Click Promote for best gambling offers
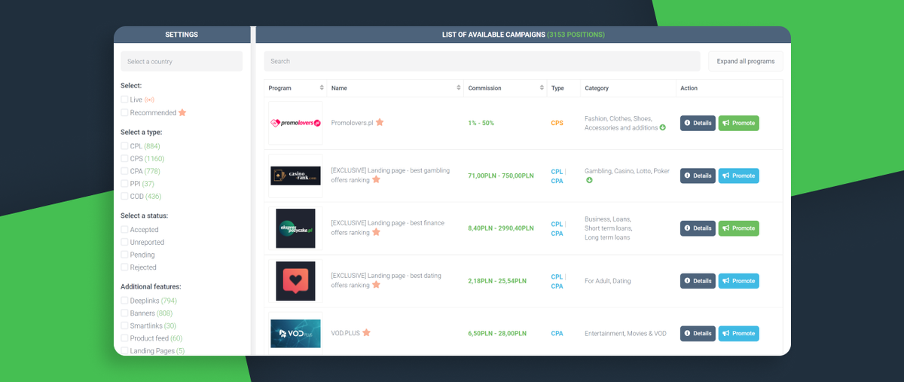Viewport: 904px width, 382px height. tap(739, 176)
